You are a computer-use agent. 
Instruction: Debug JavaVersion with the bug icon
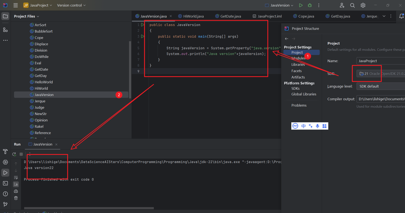coord(310,5)
